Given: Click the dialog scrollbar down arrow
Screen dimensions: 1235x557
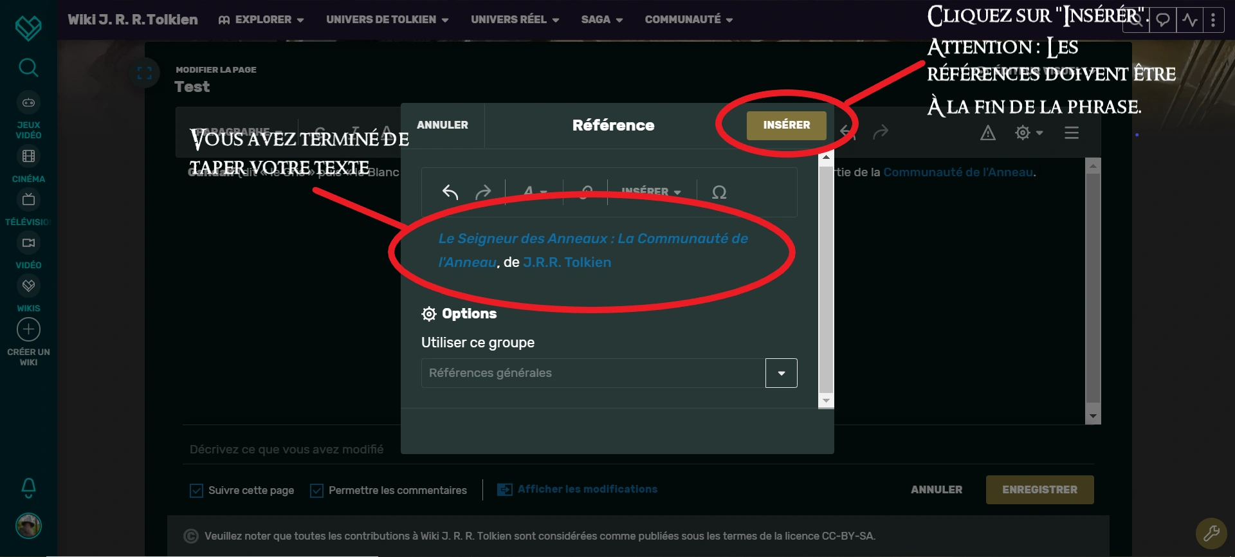Looking at the screenshot, I should tap(826, 401).
